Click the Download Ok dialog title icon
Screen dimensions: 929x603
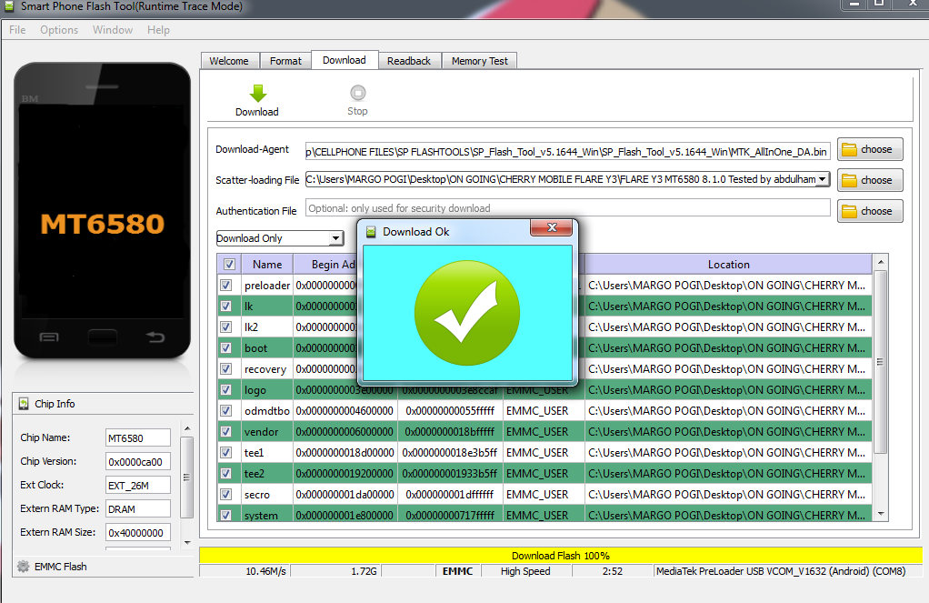pos(371,232)
